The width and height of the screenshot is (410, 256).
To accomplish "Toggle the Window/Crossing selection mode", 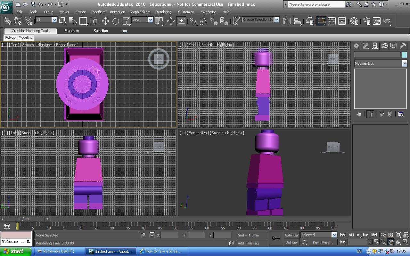I will 94,21.
